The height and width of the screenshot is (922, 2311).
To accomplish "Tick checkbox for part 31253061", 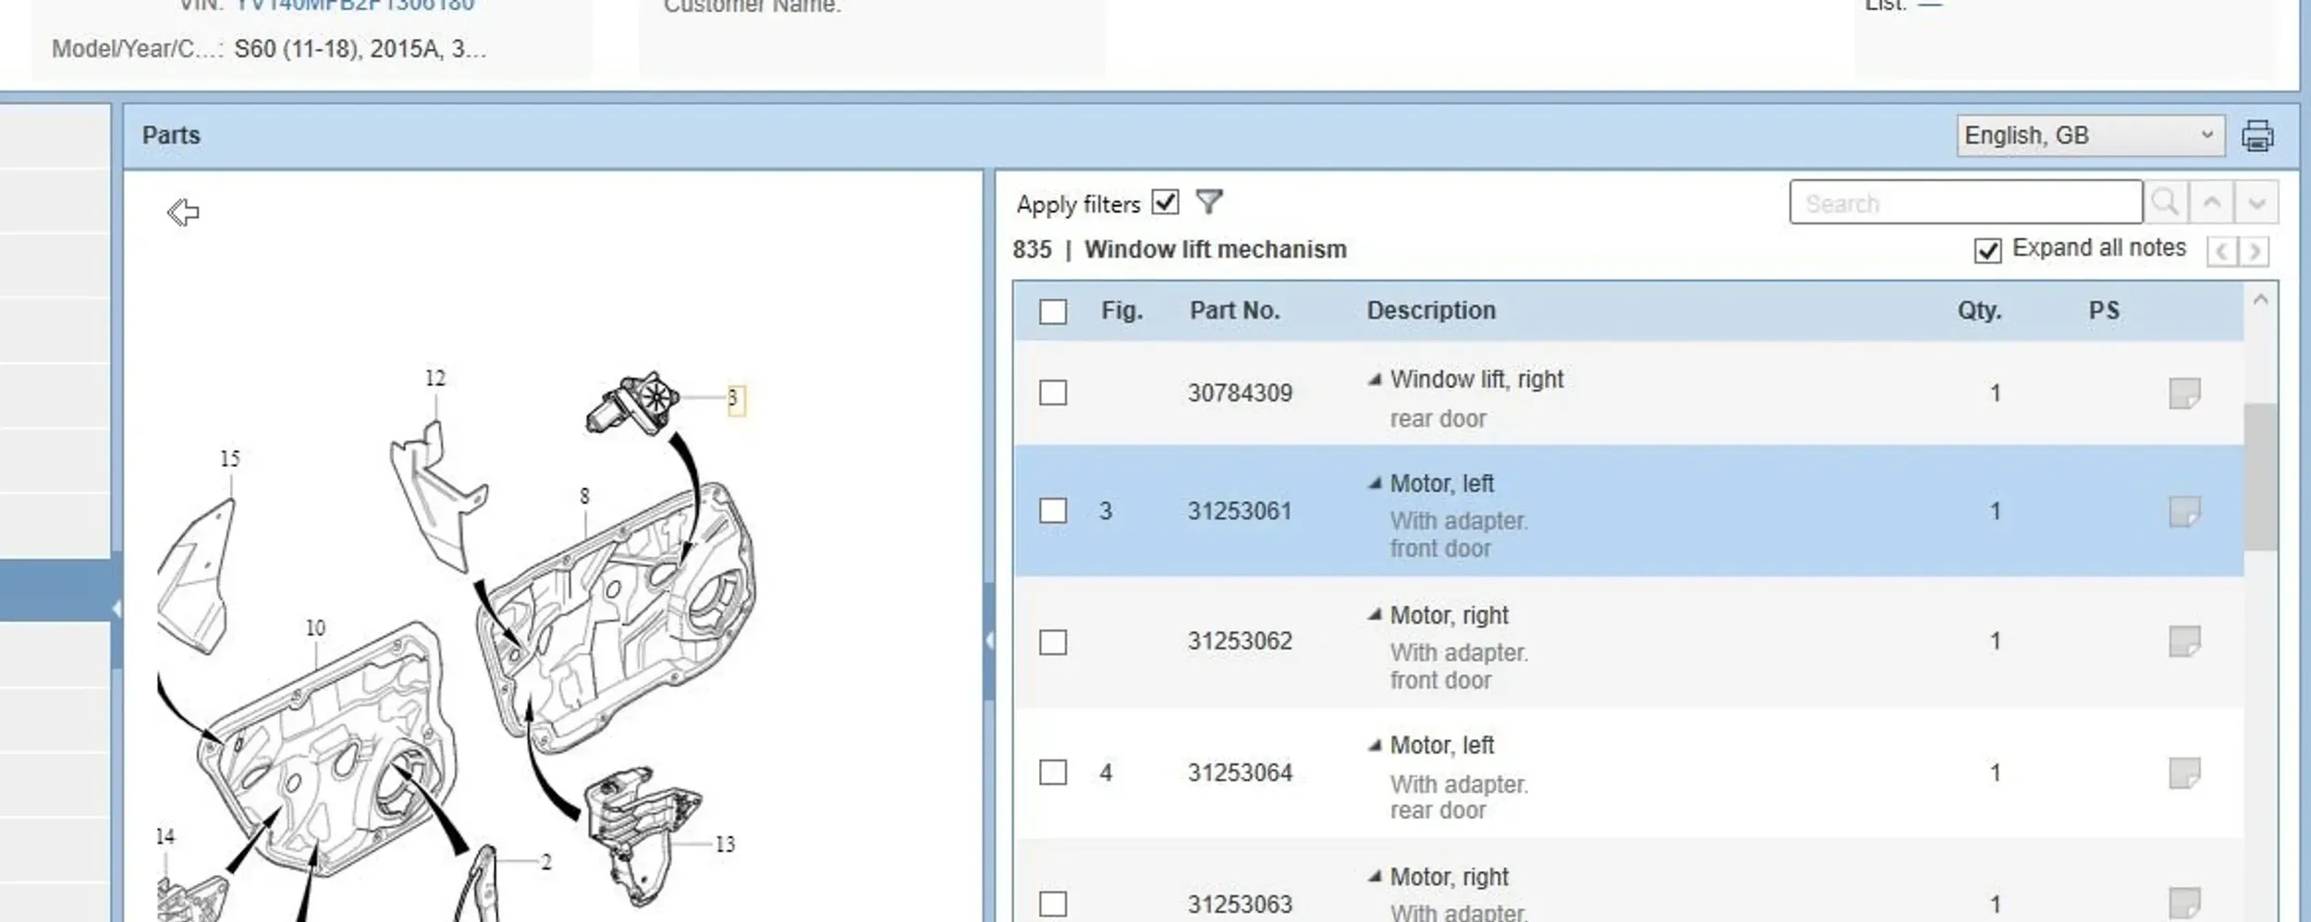I will coord(1053,511).
